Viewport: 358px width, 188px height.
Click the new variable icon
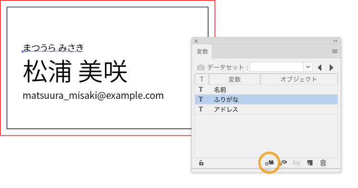click(310, 163)
